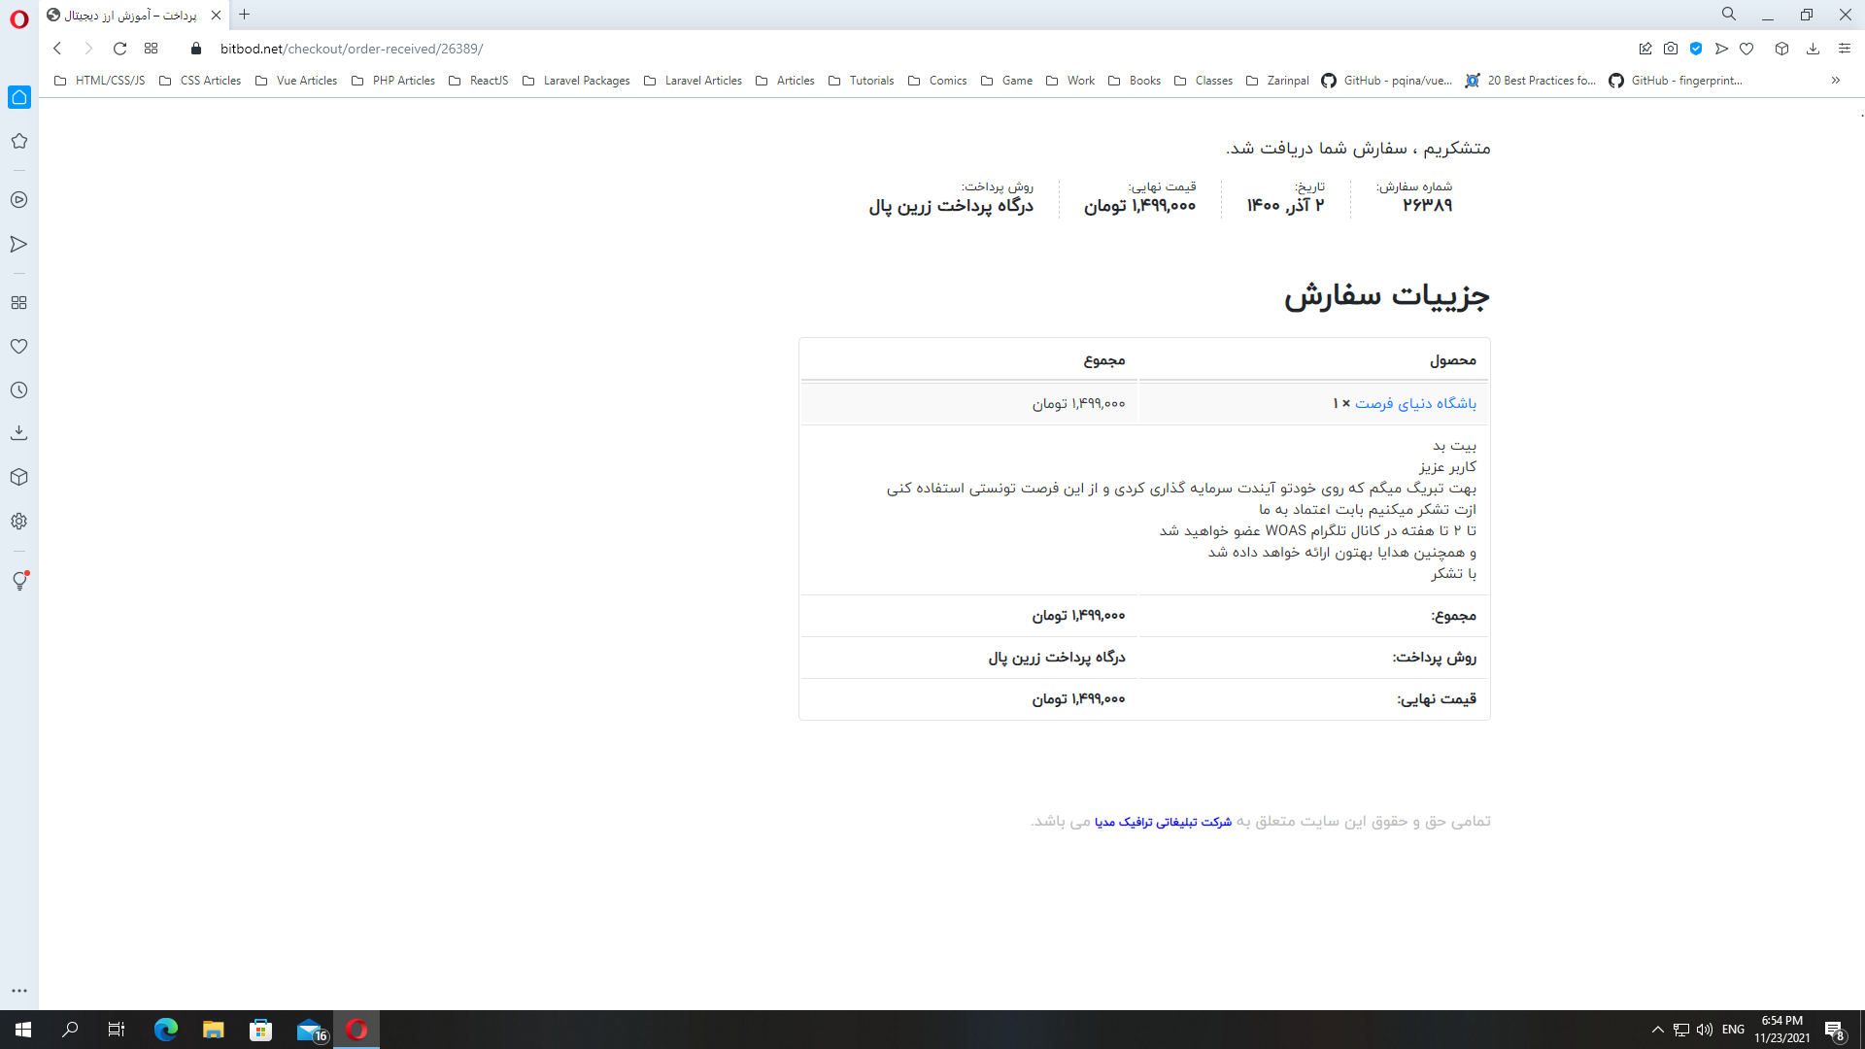Open 20 Best Practices bookmark
1865x1049 pixels.
click(1531, 81)
